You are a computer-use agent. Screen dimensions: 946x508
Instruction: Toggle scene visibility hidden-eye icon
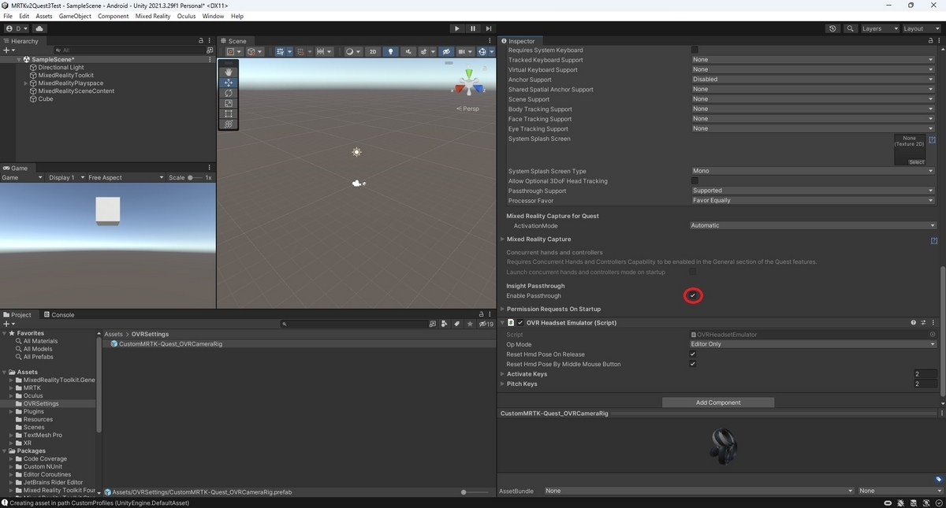click(446, 52)
